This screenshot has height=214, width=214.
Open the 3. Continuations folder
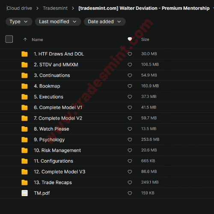click(x=52, y=75)
